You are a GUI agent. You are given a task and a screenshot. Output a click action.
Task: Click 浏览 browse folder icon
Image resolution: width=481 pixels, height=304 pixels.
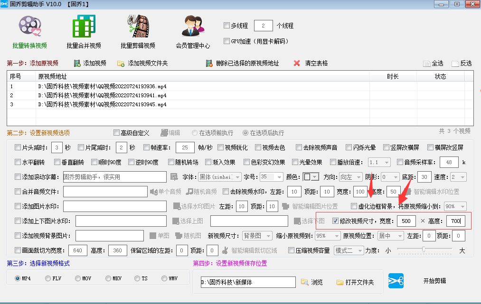[304, 282]
